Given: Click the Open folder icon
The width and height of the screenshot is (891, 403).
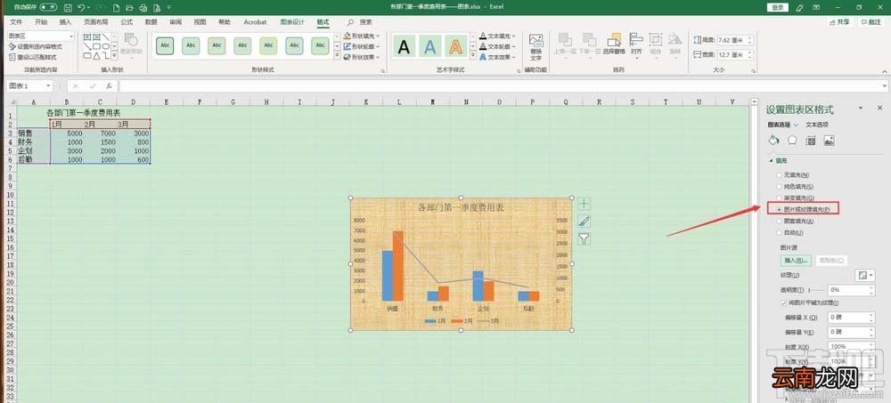Looking at the screenshot, I should pos(129,7).
